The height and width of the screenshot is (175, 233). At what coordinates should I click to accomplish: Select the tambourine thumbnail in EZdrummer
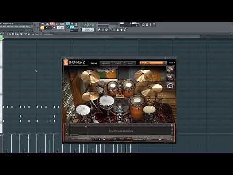pyautogui.click(x=170, y=86)
